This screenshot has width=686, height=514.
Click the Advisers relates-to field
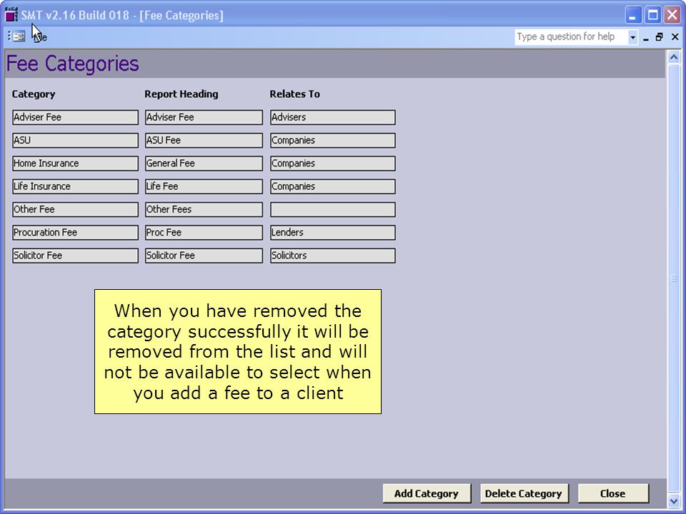(x=333, y=118)
